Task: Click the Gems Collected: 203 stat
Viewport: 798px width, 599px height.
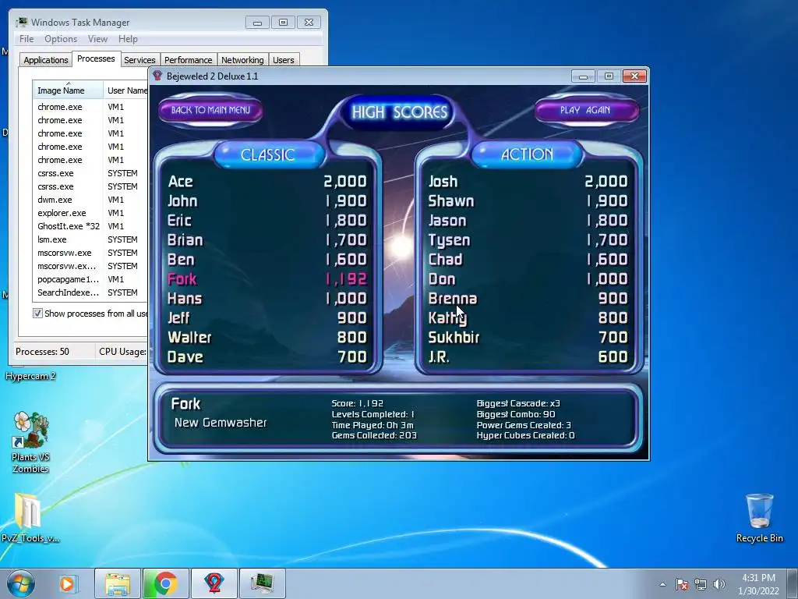Action: [374, 435]
